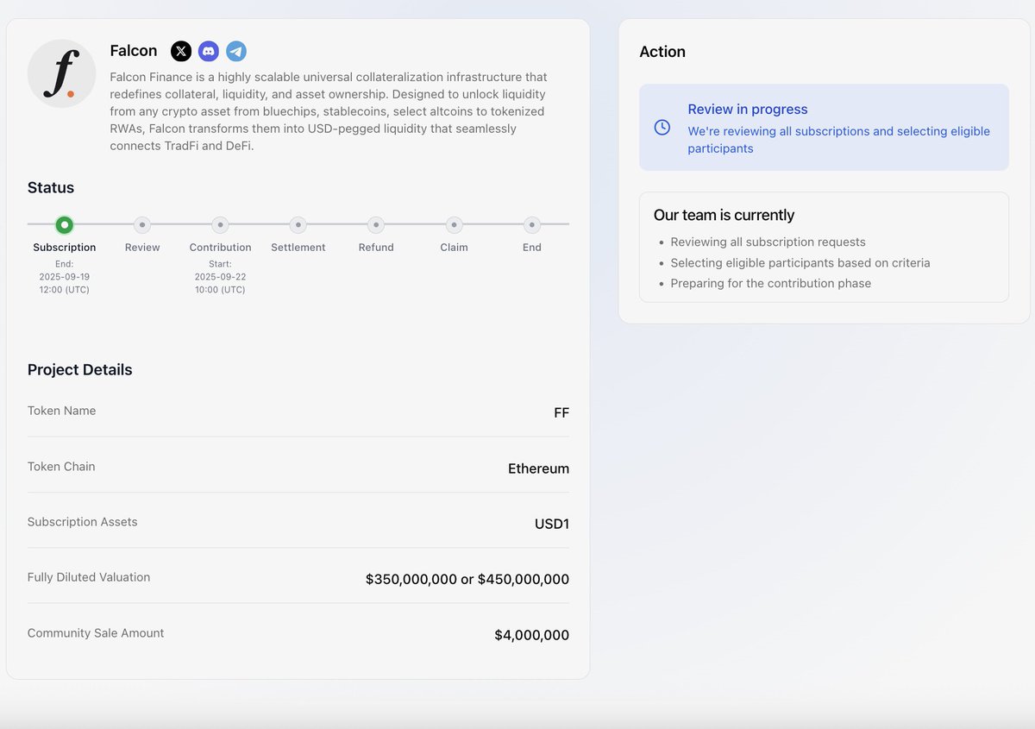1035x729 pixels.
Task: Click the Falcon Finance description paragraph
Action: [329, 111]
